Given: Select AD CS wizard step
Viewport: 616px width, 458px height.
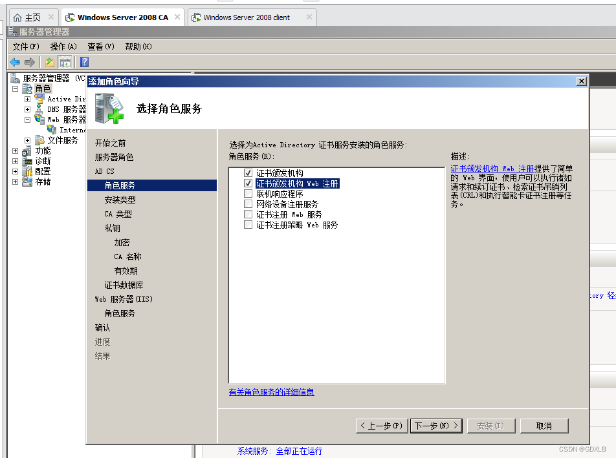Looking at the screenshot, I should [105, 171].
